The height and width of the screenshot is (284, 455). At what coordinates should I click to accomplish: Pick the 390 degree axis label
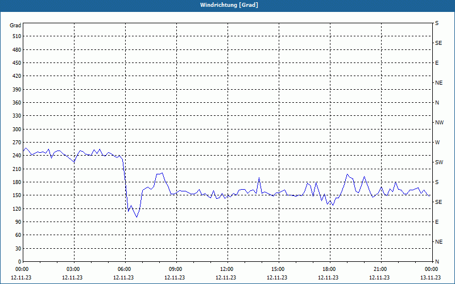17,90
